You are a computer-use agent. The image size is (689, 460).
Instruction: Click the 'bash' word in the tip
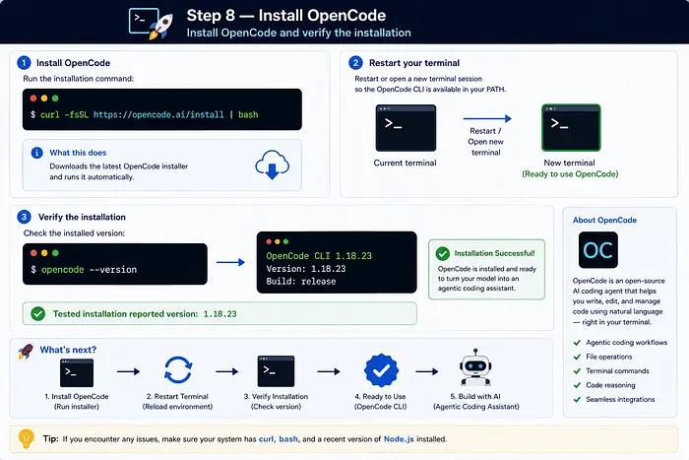(x=288, y=439)
